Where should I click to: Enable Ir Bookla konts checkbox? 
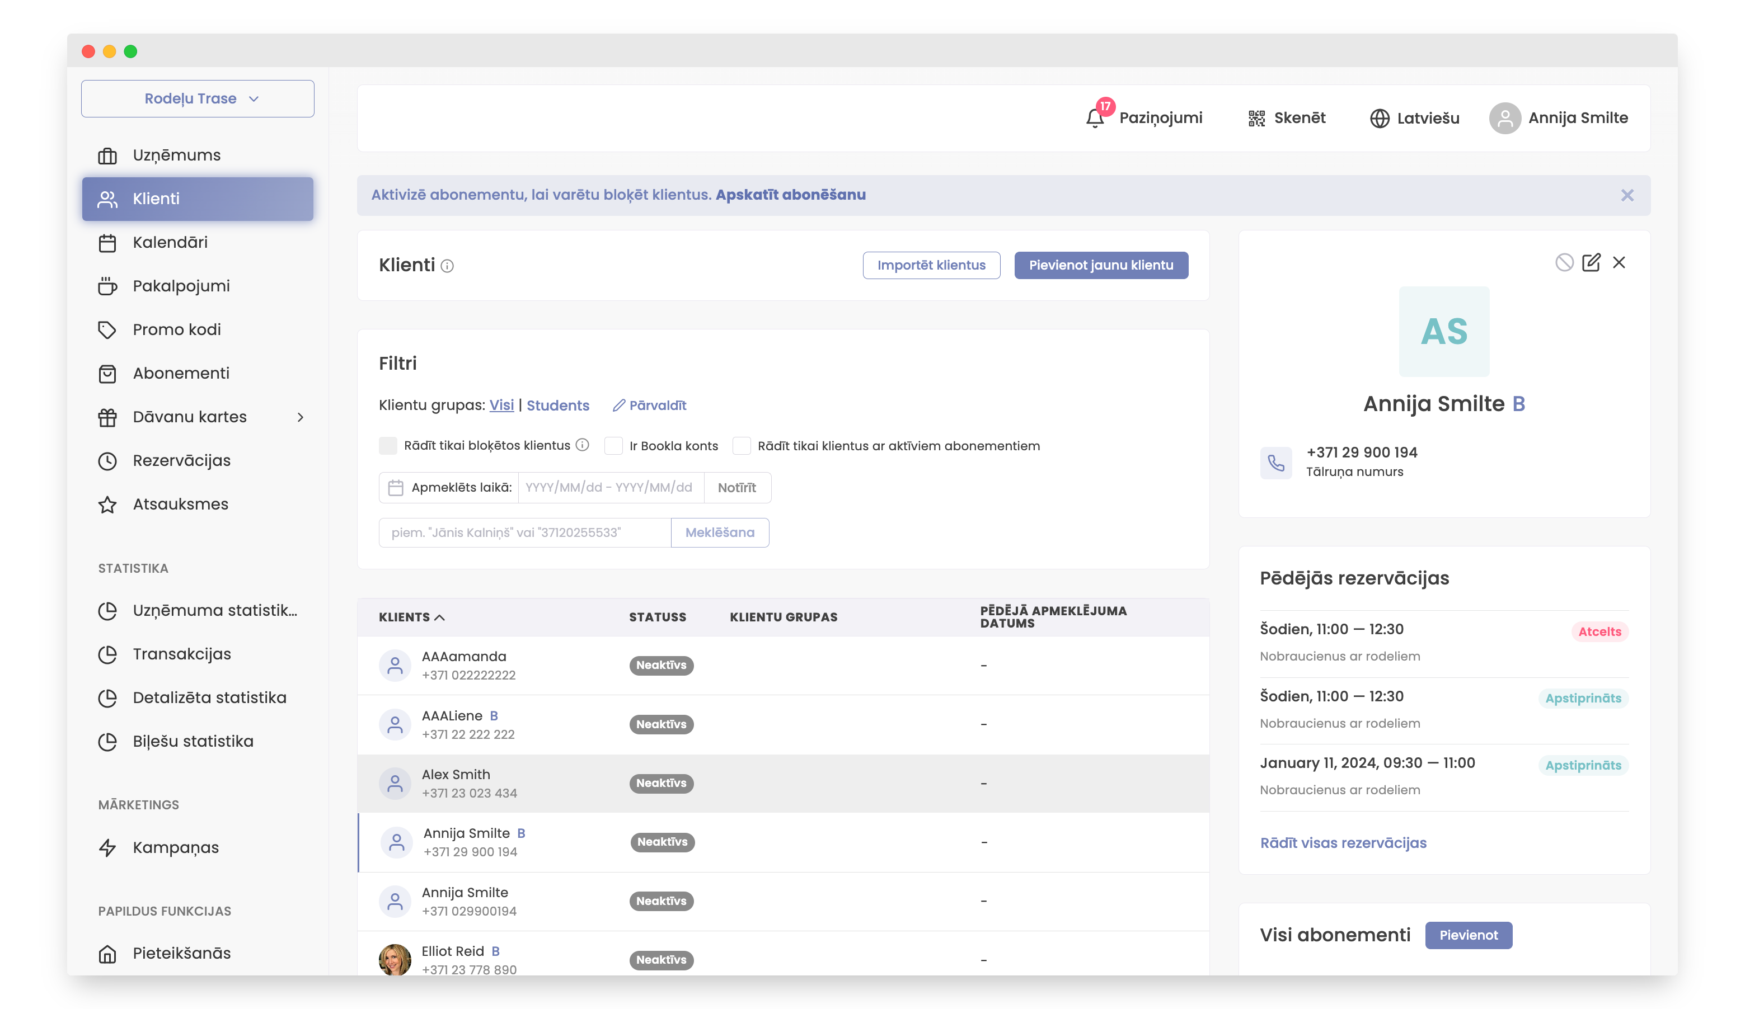(613, 446)
